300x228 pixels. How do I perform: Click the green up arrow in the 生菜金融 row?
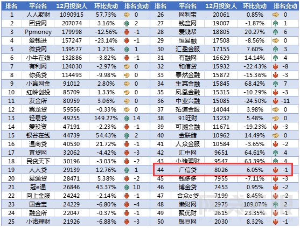click(x=276, y=84)
